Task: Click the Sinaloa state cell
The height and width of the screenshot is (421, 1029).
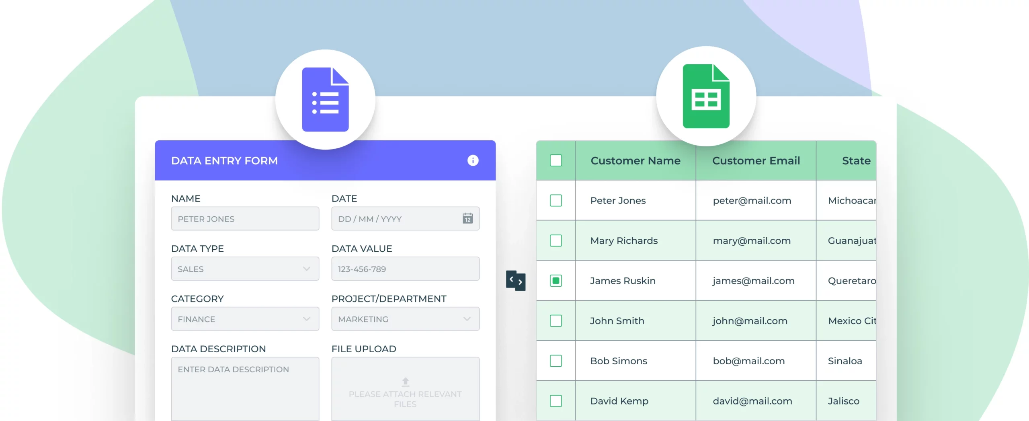Action: tap(847, 361)
